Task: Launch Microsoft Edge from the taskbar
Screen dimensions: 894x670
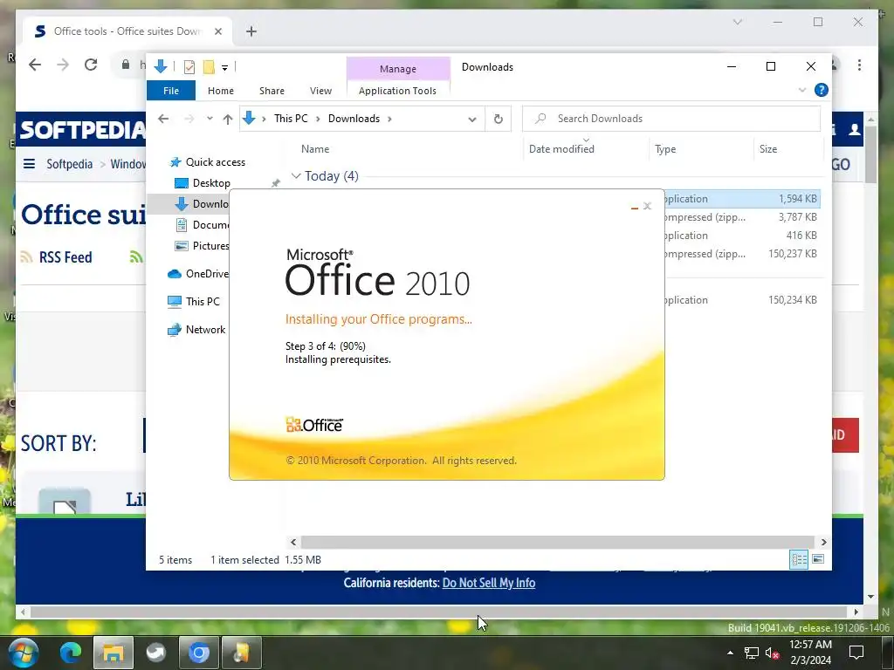Action: (71, 653)
